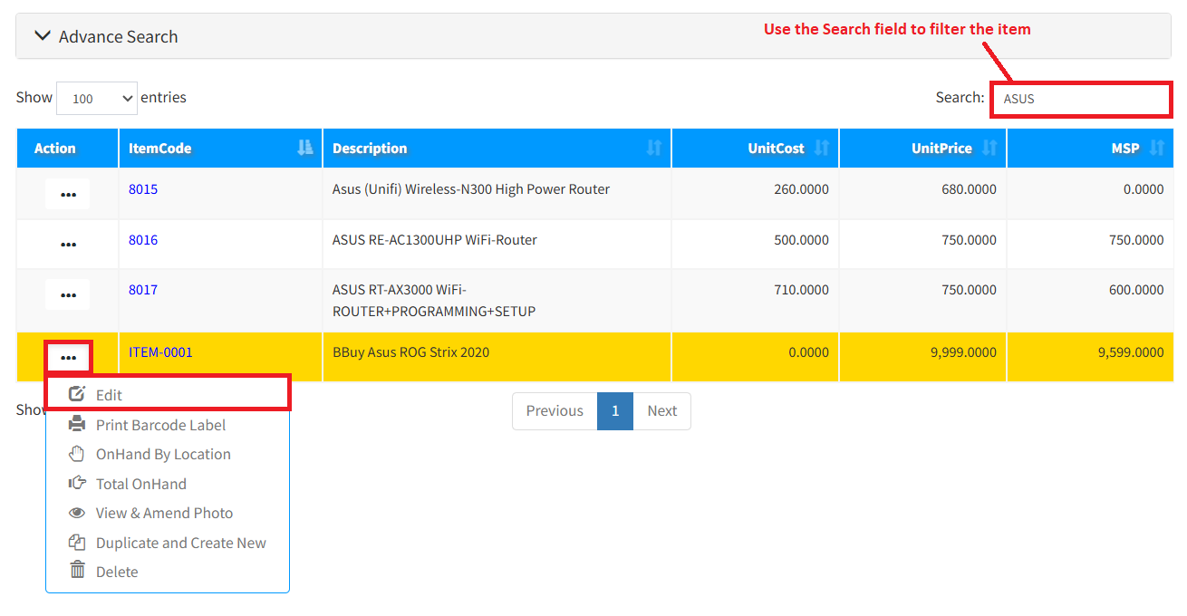Screen dimensions: 1187x616
Task: Open item code 8016 link
Action: (x=143, y=240)
